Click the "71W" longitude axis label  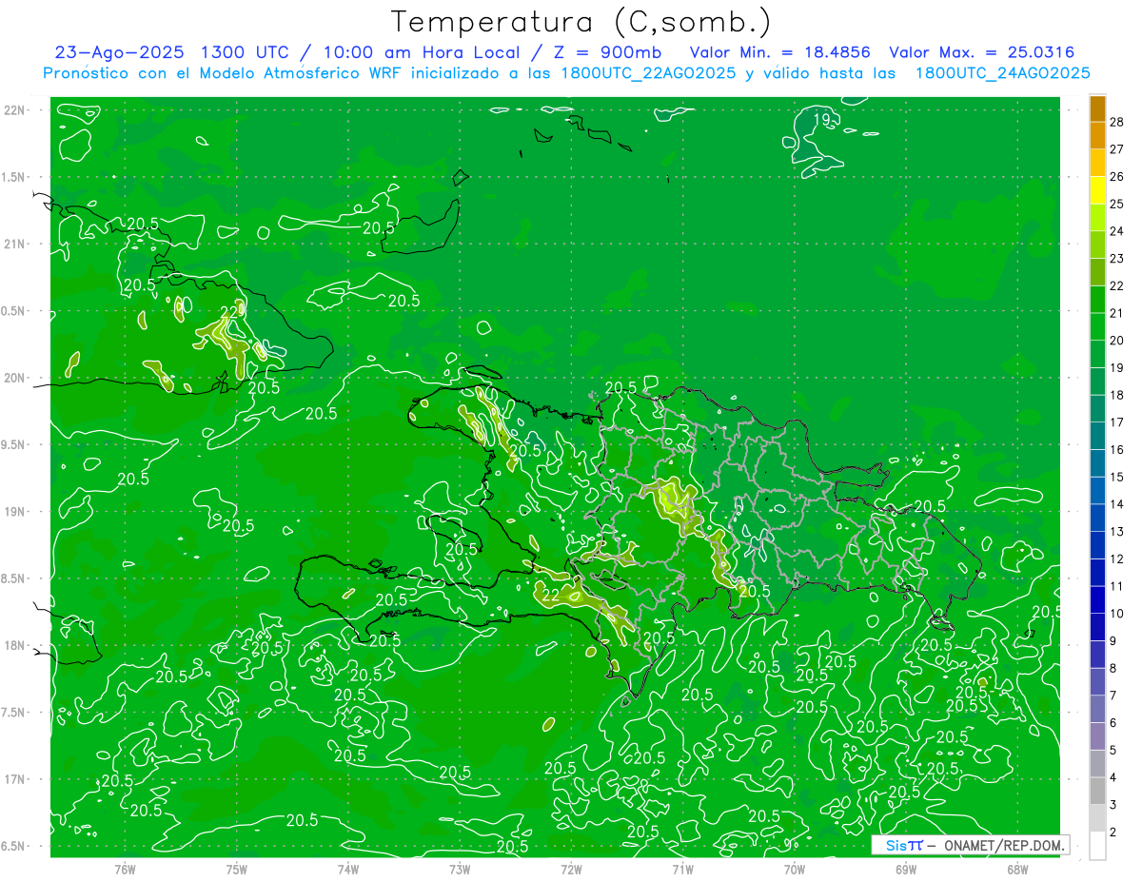click(682, 869)
